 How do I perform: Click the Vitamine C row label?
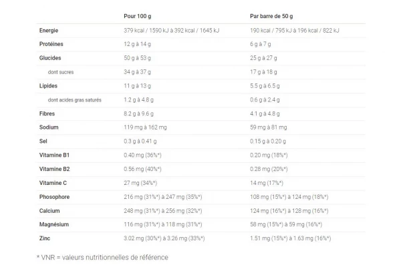coord(54,183)
